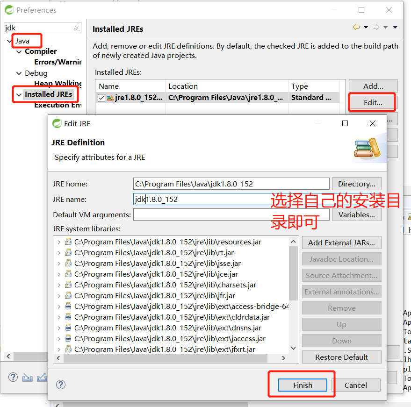
Task: Click the Edit... button
Action: (x=373, y=102)
